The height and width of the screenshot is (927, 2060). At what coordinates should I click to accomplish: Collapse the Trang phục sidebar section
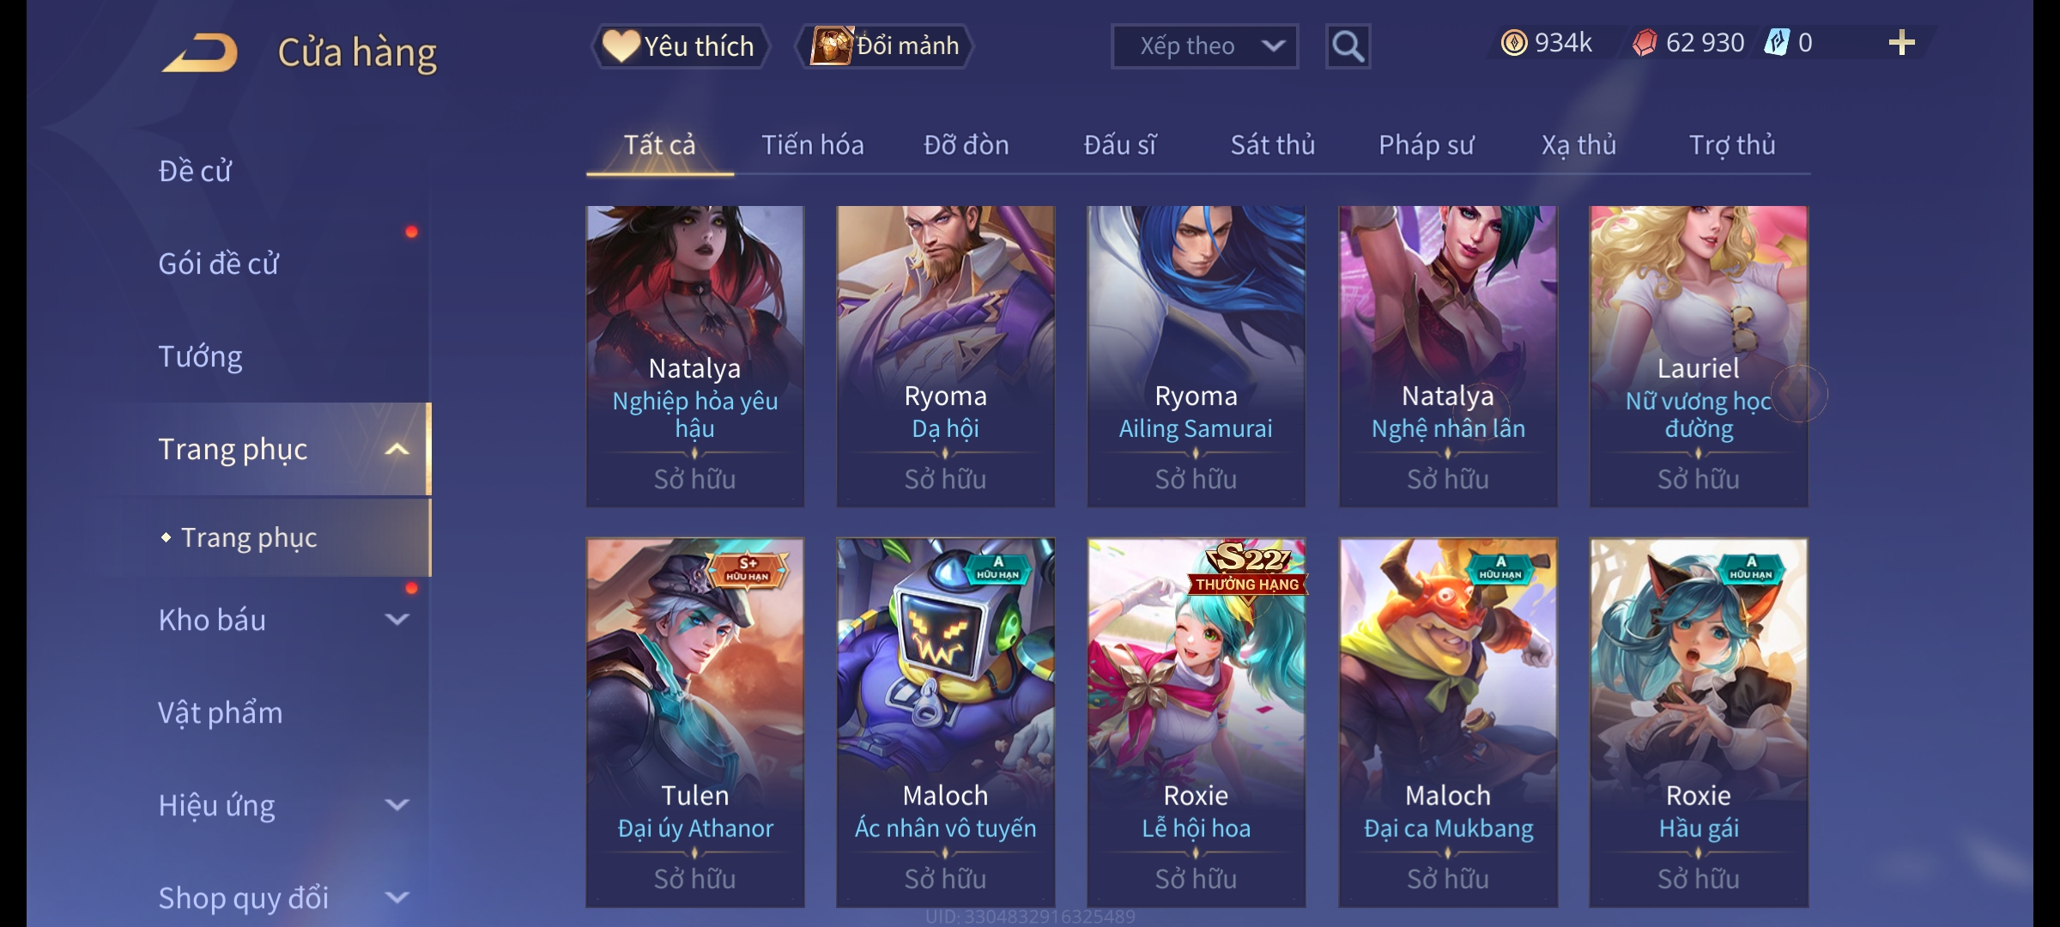[397, 449]
